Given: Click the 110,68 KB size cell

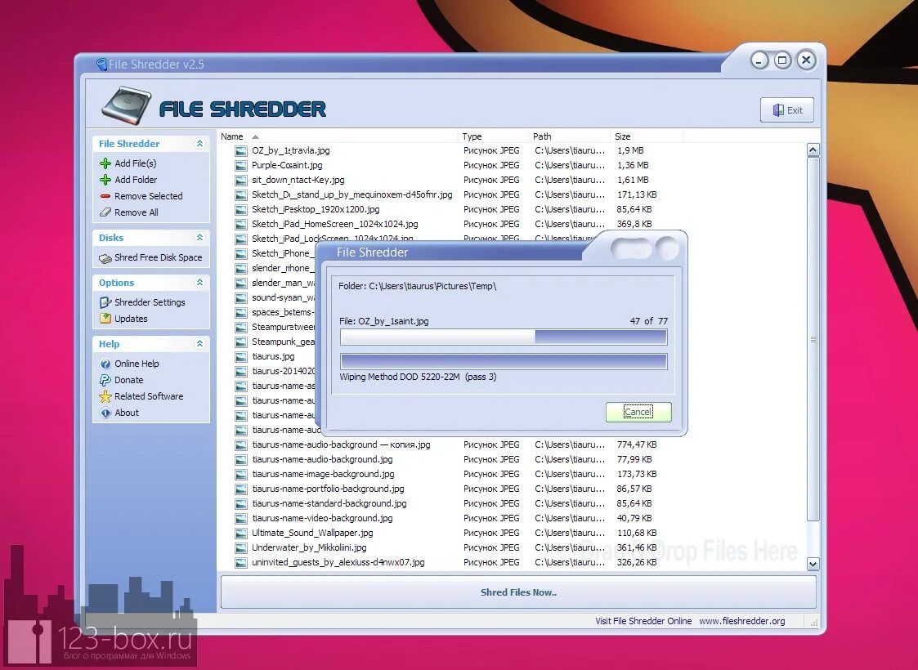Looking at the screenshot, I should click(637, 533).
